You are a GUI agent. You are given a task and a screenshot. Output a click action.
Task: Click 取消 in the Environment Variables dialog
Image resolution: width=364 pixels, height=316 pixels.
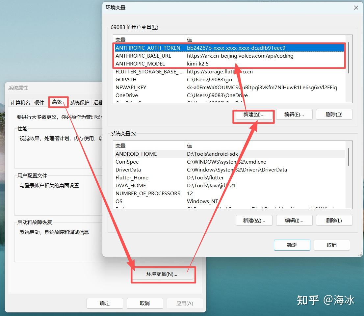coord(332,245)
